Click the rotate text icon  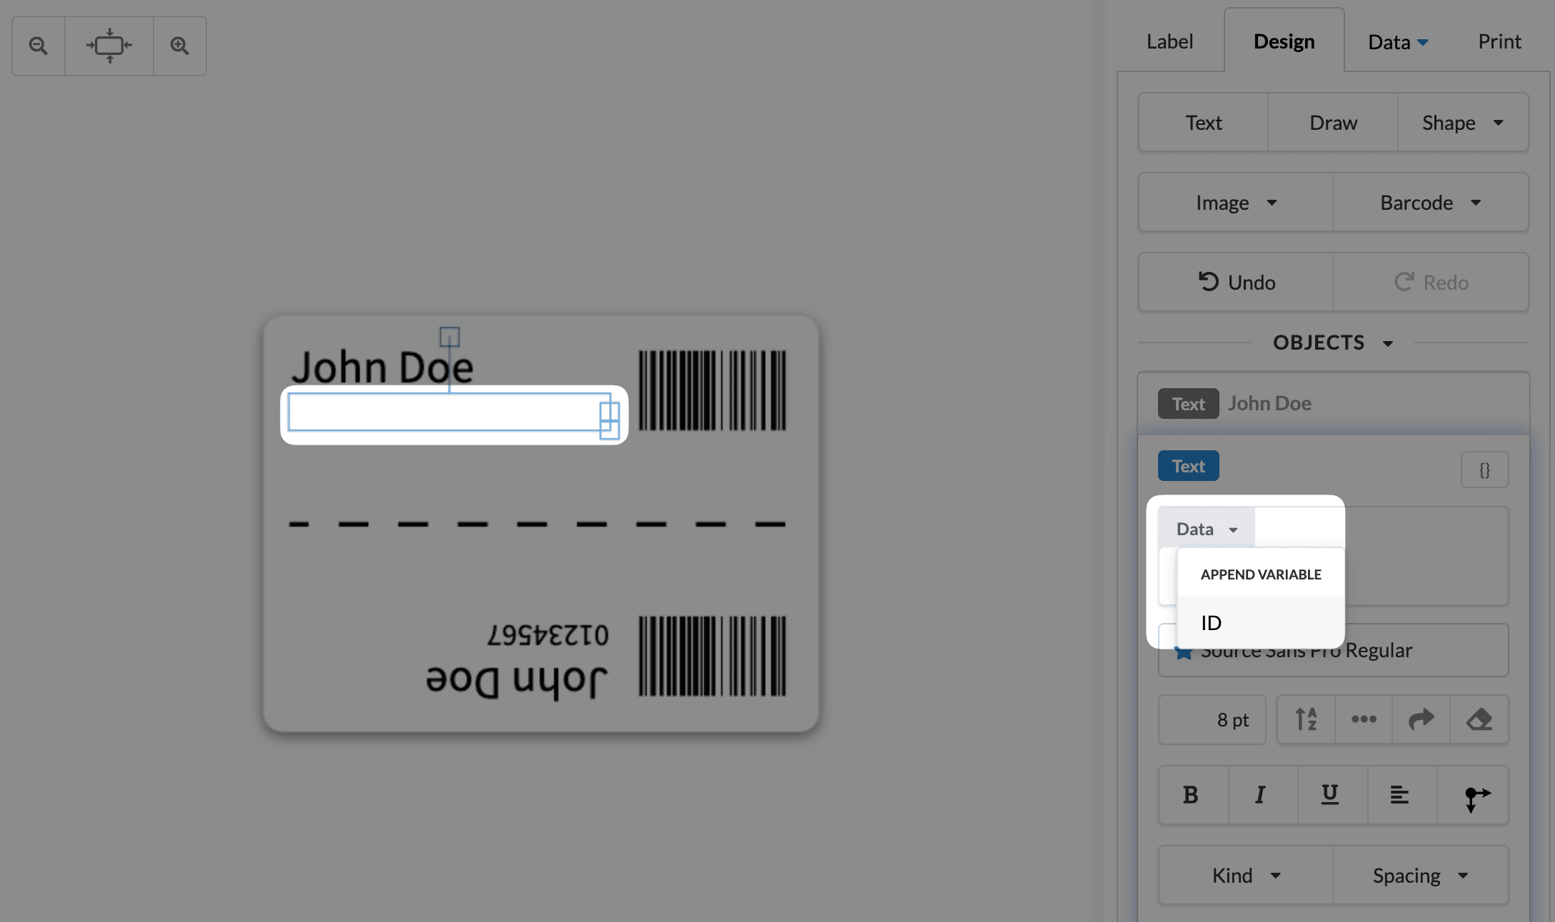[1421, 719]
